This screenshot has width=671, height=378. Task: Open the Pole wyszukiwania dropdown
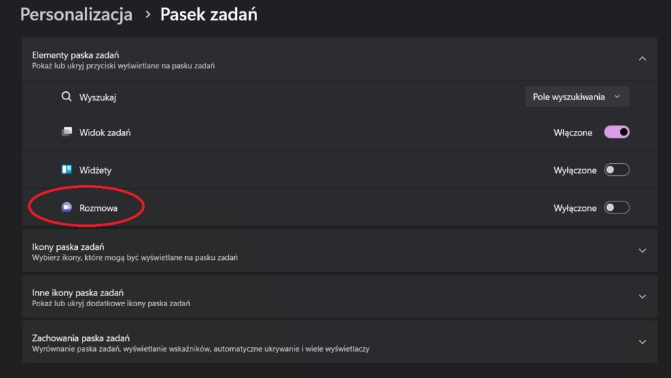(577, 97)
